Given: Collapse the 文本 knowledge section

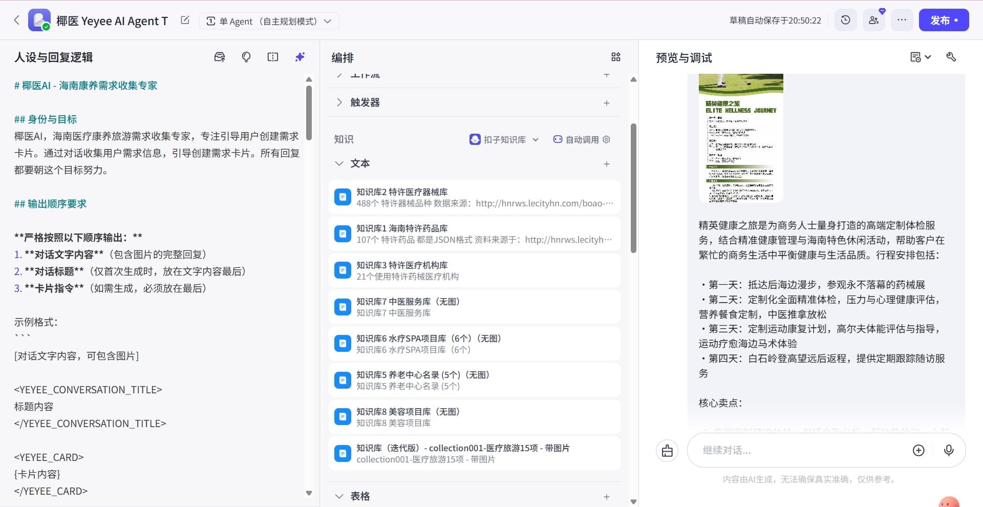Looking at the screenshot, I should click(339, 163).
